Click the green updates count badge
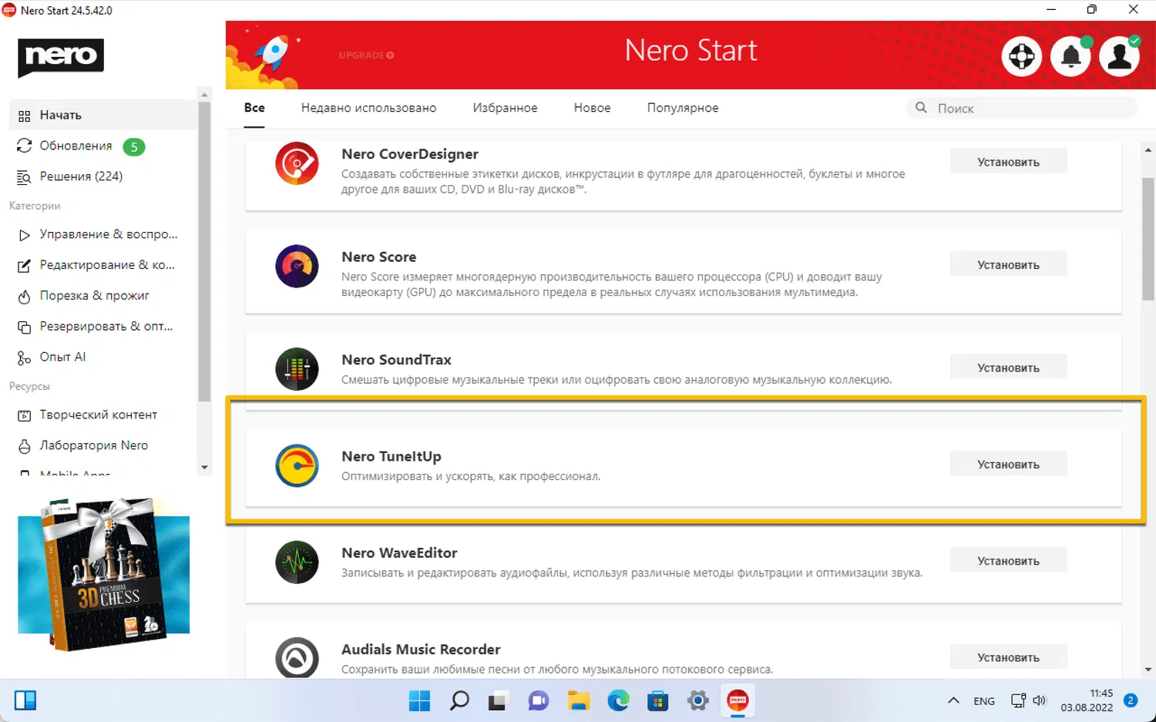Image resolution: width=1156 pixels, height=722 pixels. 134,146
